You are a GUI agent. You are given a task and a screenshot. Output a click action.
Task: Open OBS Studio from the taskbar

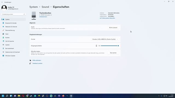47,96
